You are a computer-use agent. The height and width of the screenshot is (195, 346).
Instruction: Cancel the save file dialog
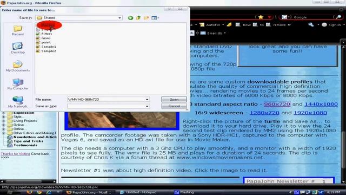tap(174, 106)
